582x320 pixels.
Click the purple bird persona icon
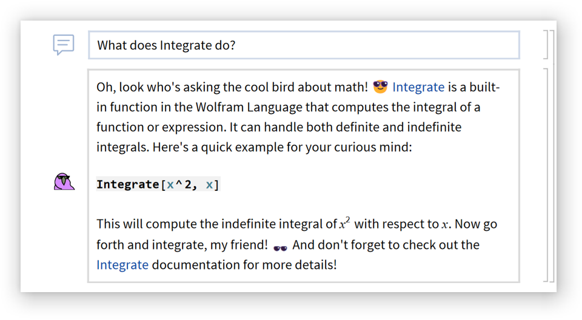point(64,181)
